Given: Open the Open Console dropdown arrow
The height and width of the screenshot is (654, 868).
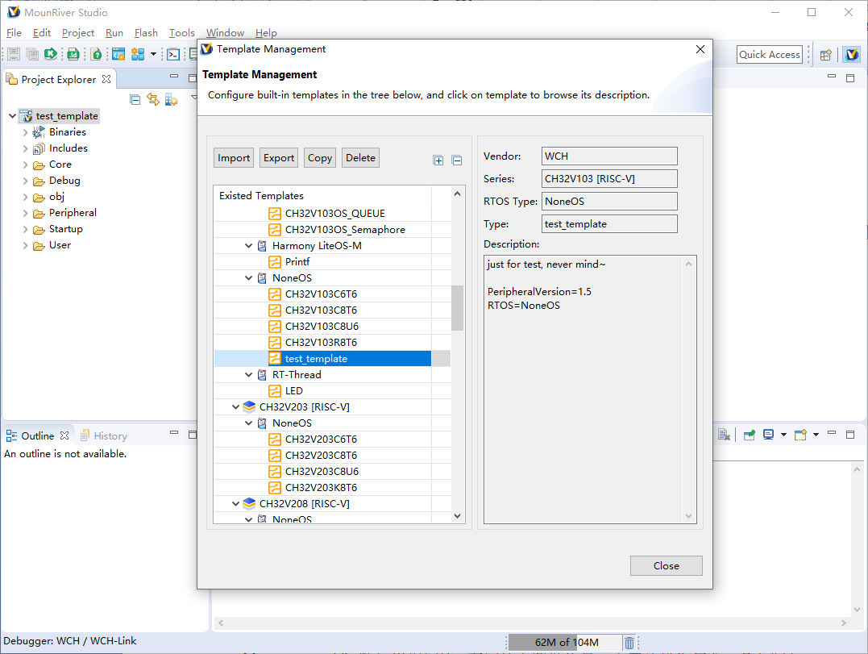Looking at the screenshot, I should pos(816,435).
